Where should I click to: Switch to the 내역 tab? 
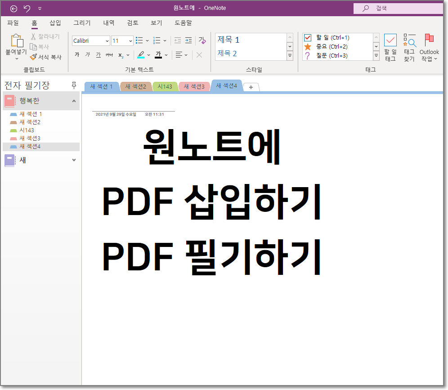click(x=108, y=23)
